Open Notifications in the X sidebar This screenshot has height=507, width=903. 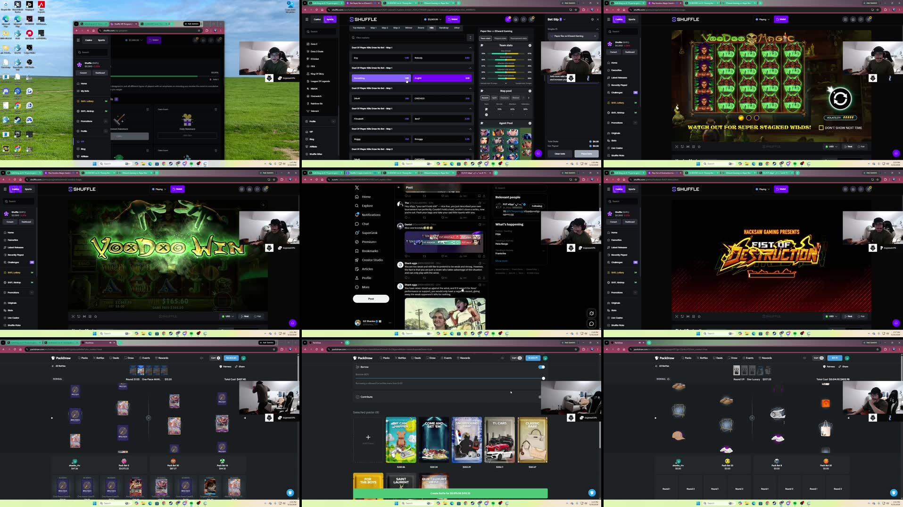368,215
